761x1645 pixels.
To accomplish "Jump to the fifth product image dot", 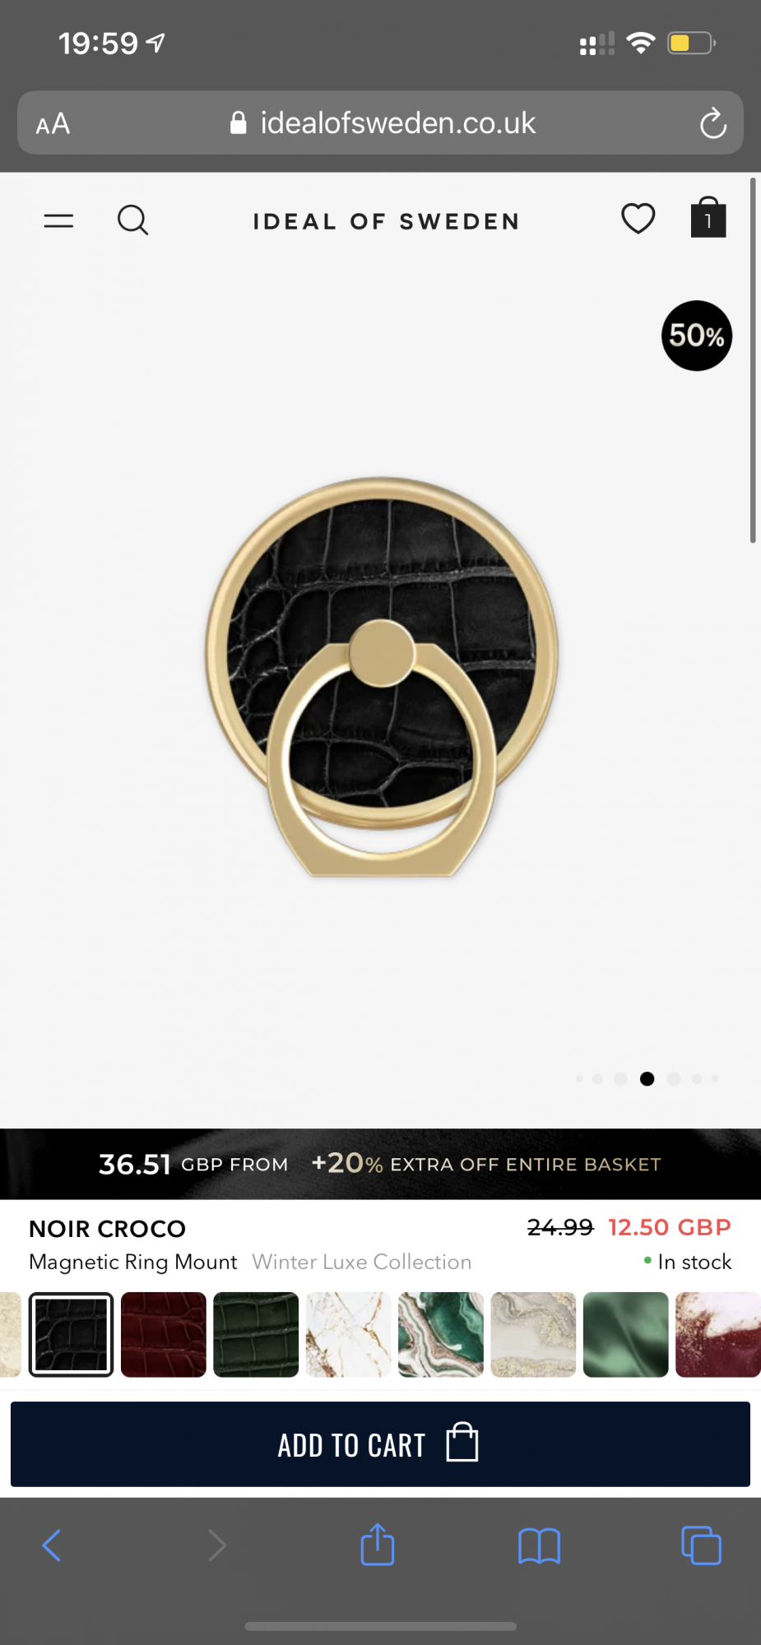I will pyautogui.click(x=674, y=1078).
